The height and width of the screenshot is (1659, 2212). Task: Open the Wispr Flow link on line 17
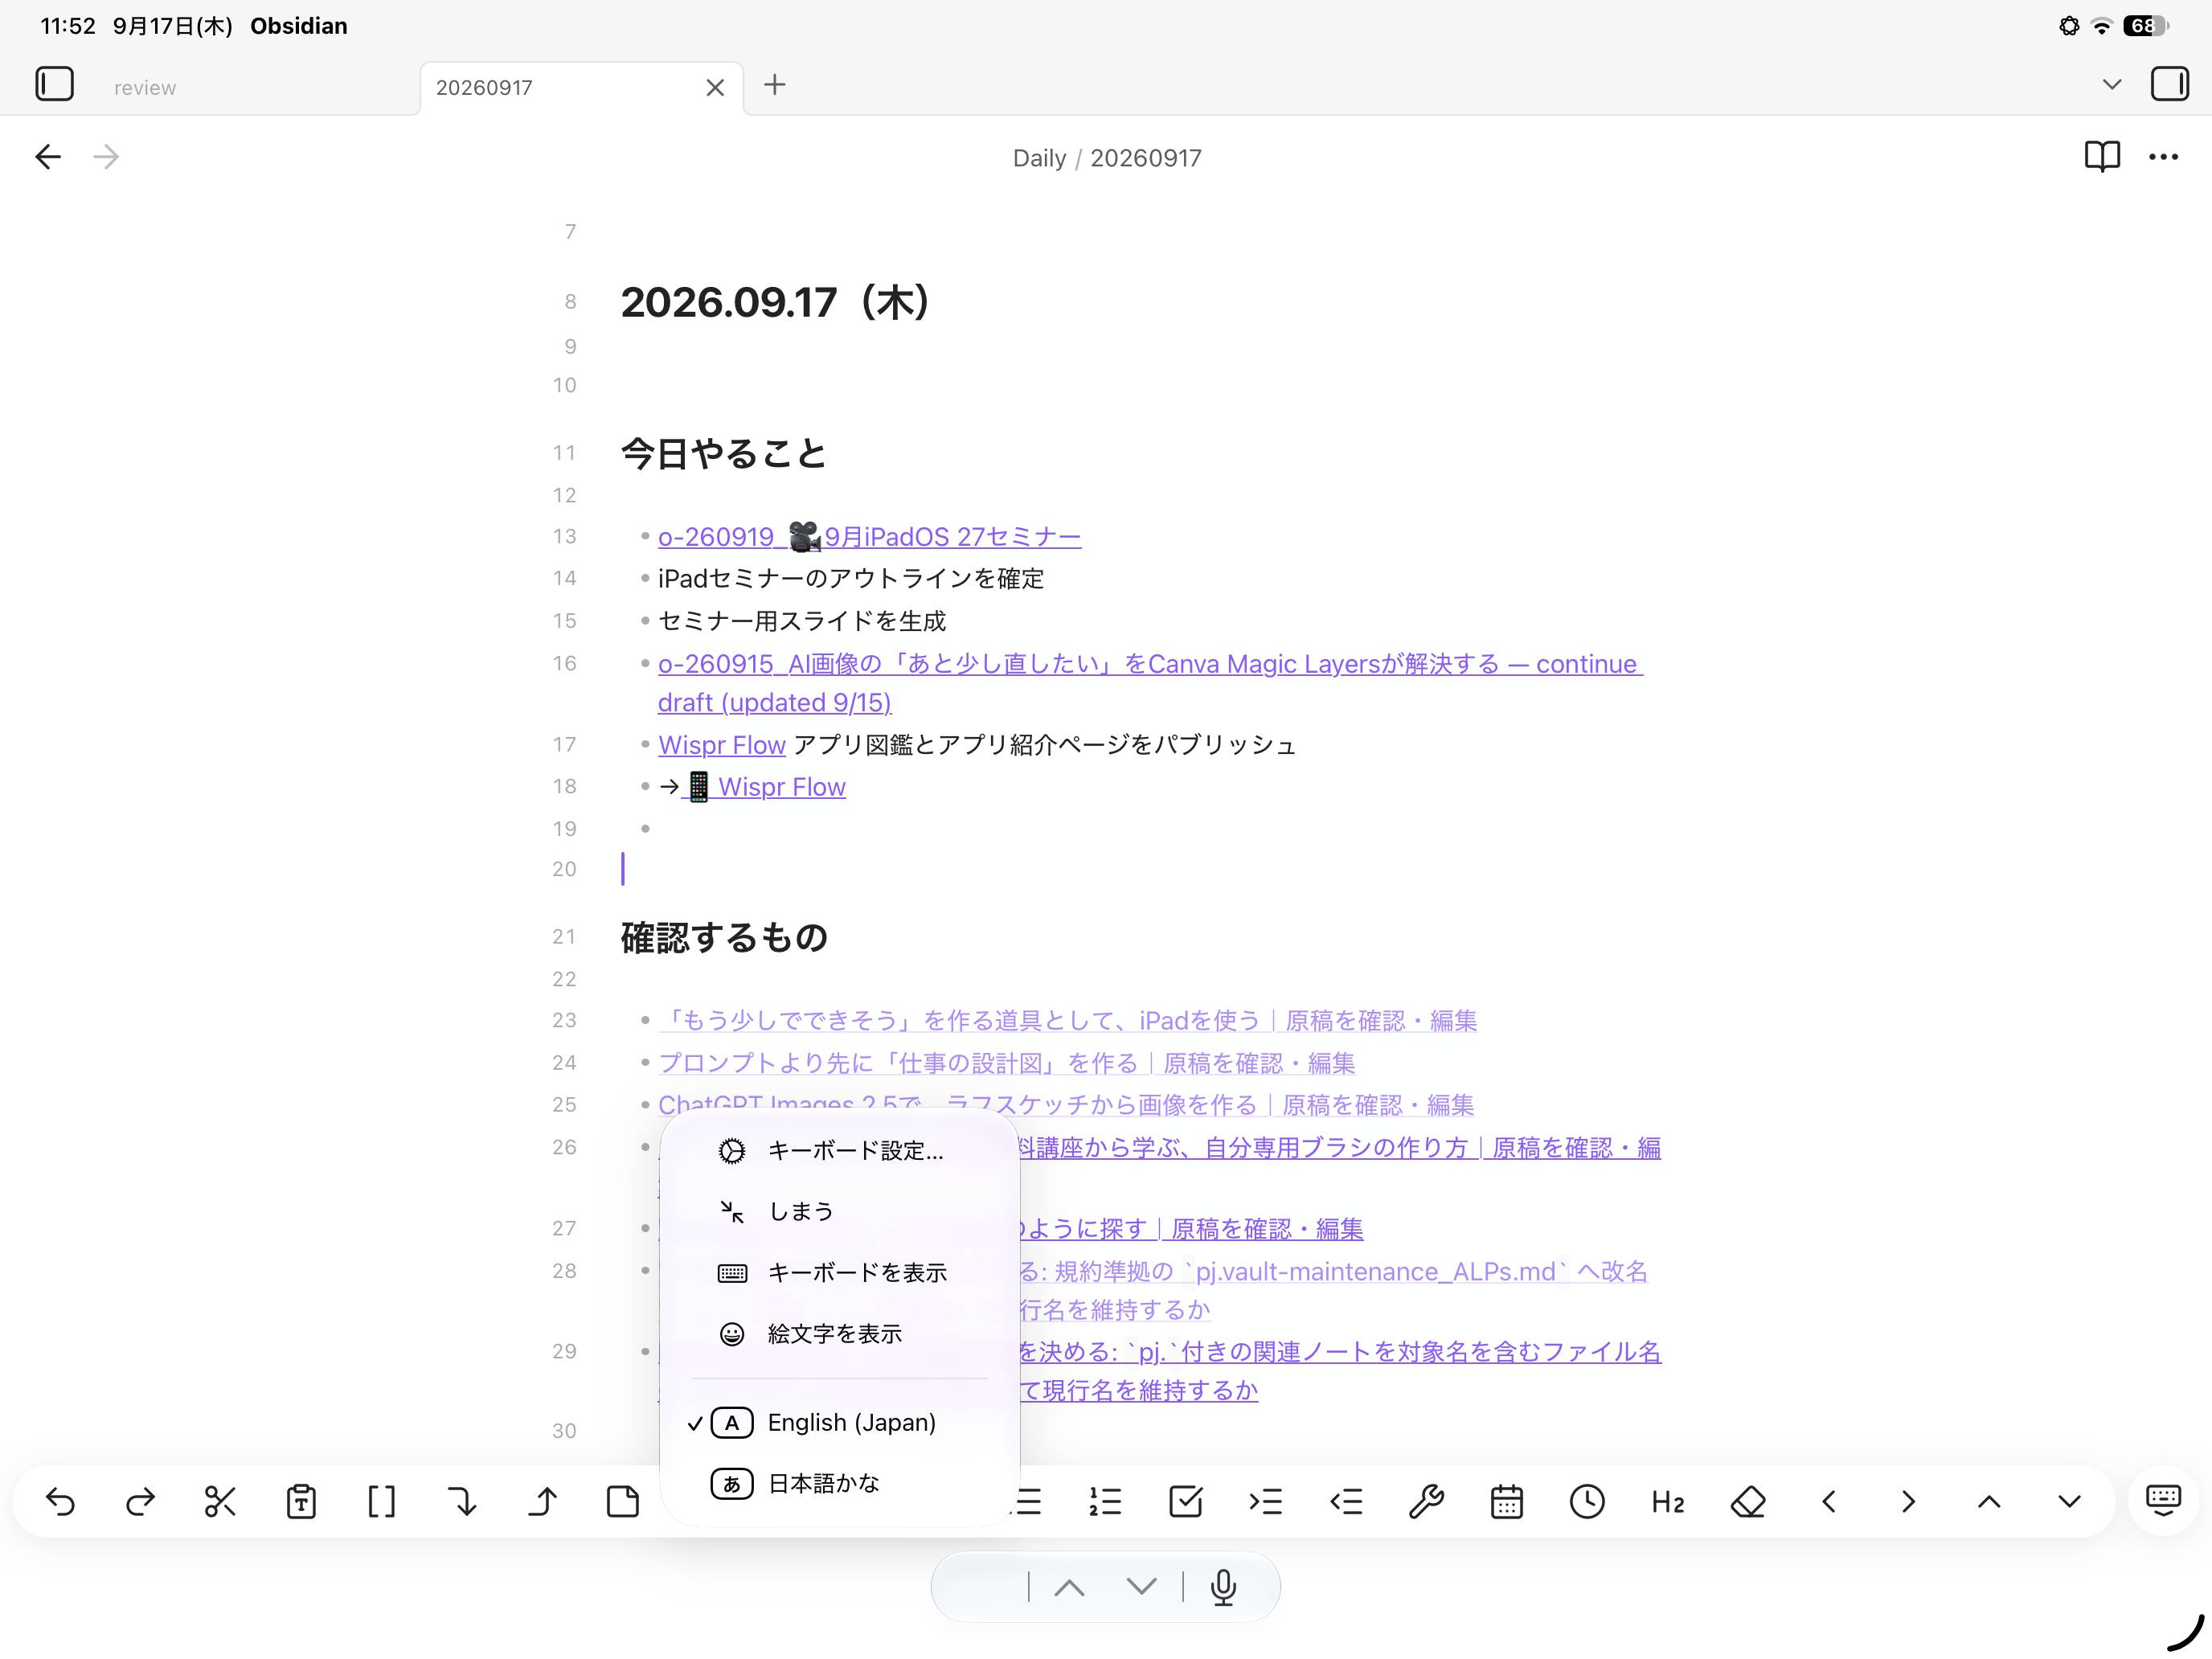[721, 745]
